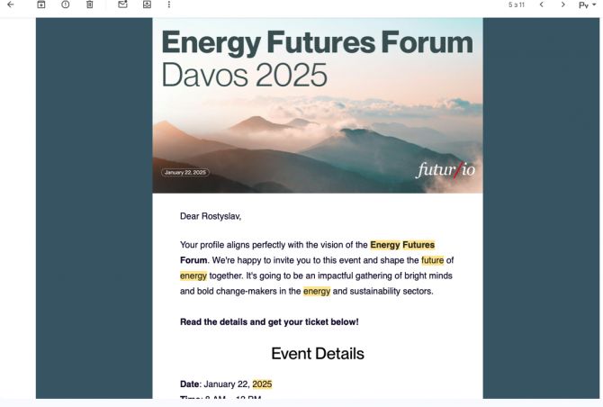
Task: Click the Energy Futures Forum banner headline
Action: [x=318, y=42]
